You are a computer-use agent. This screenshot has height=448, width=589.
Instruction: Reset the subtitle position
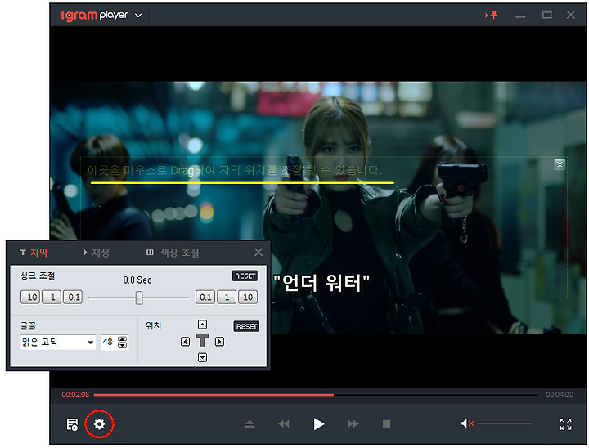246,326
